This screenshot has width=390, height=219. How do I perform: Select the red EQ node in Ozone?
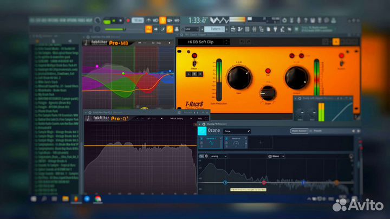pos(303,183)
